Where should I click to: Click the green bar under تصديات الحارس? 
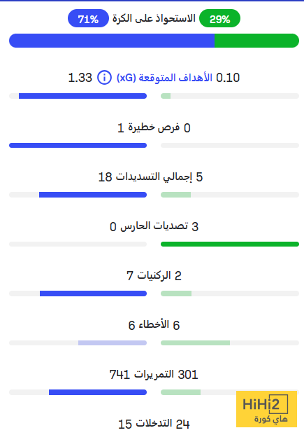click(x=230, y=244)
